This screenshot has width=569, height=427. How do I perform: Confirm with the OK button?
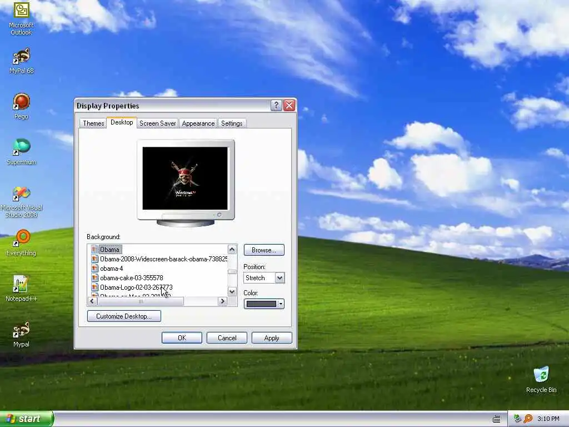pyautogui.click(x=182, y=337)
